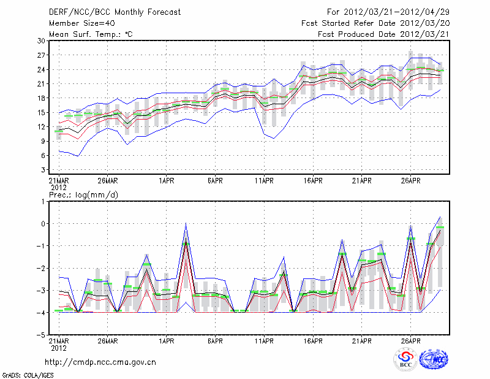Select the Member Size=40 label
Image resolution: width=490 pixels, height=379 pixels.
click(x=77, y=23)
